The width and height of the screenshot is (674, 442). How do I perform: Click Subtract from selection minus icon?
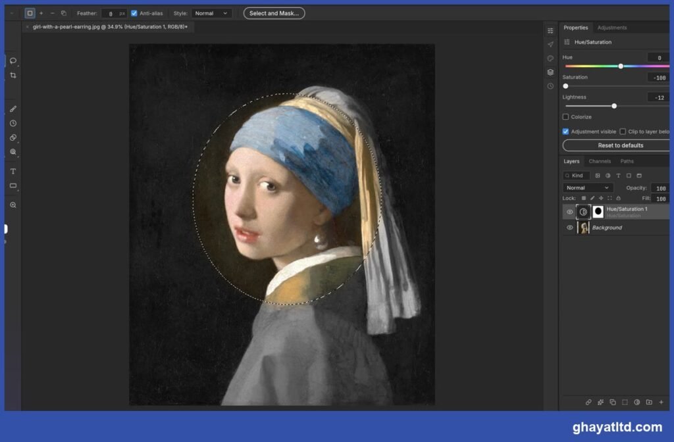click(x=53, y=13)
